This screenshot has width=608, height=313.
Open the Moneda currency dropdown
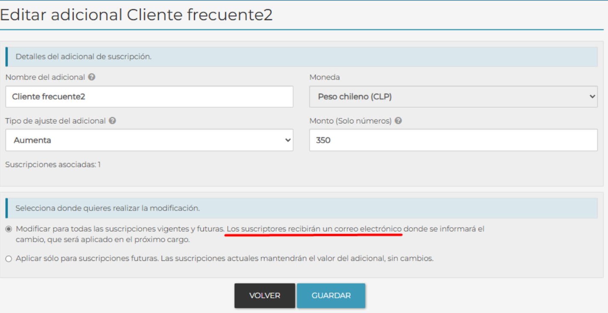coord(453,97)
